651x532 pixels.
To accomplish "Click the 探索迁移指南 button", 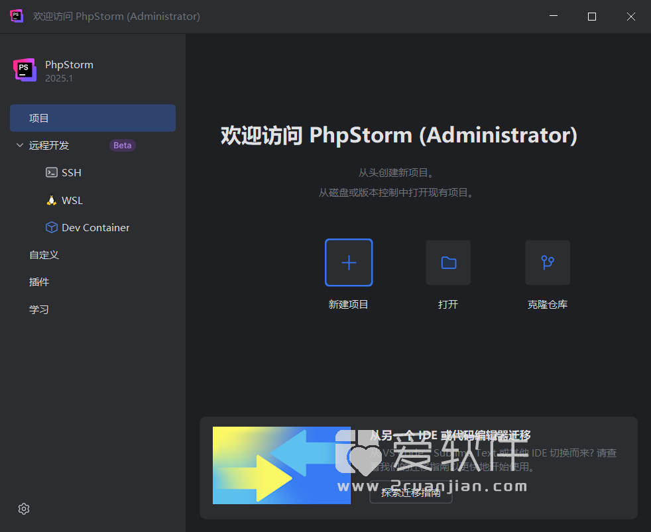I will [410, 493].
